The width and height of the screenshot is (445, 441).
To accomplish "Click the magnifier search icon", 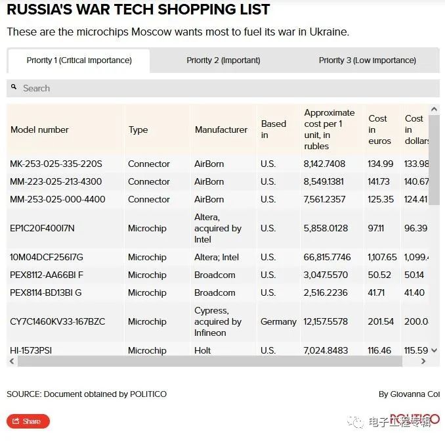I will [x=14, y=87].
